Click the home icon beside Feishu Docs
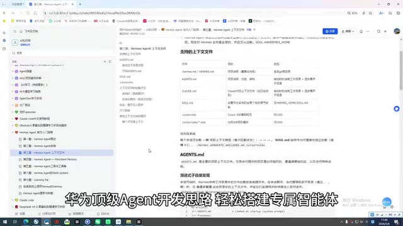This screenshot has width=403, height=226. point(21,31)
